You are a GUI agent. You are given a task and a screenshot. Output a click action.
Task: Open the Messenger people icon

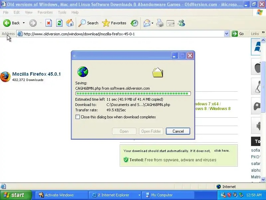point(181,23)
